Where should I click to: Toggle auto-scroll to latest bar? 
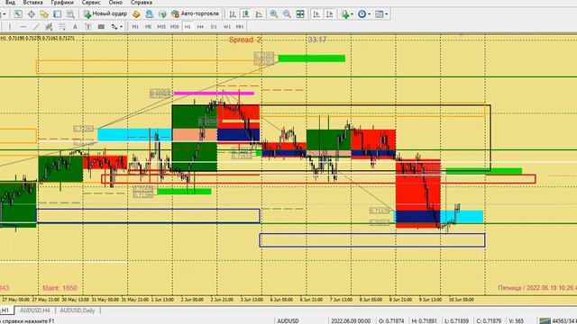[316, 14]
